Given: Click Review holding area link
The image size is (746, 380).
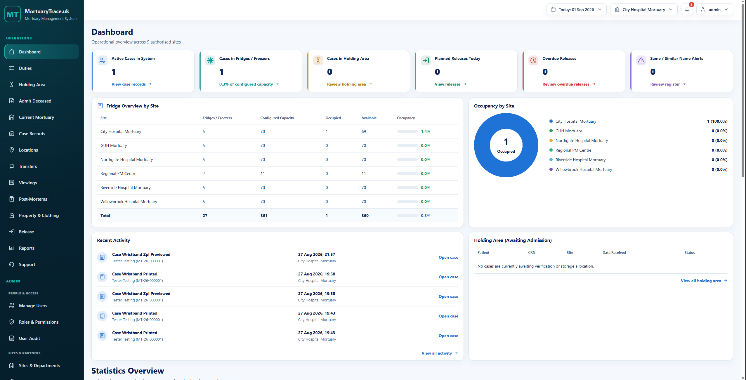Looking at the screenshot, I should pos(349,84).
